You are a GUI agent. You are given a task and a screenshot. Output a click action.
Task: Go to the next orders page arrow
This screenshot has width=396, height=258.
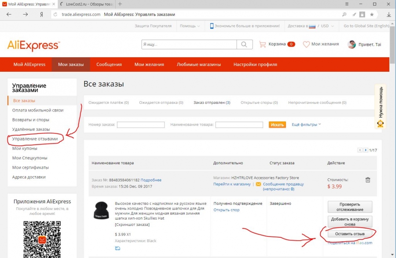[x=366, y=150]
